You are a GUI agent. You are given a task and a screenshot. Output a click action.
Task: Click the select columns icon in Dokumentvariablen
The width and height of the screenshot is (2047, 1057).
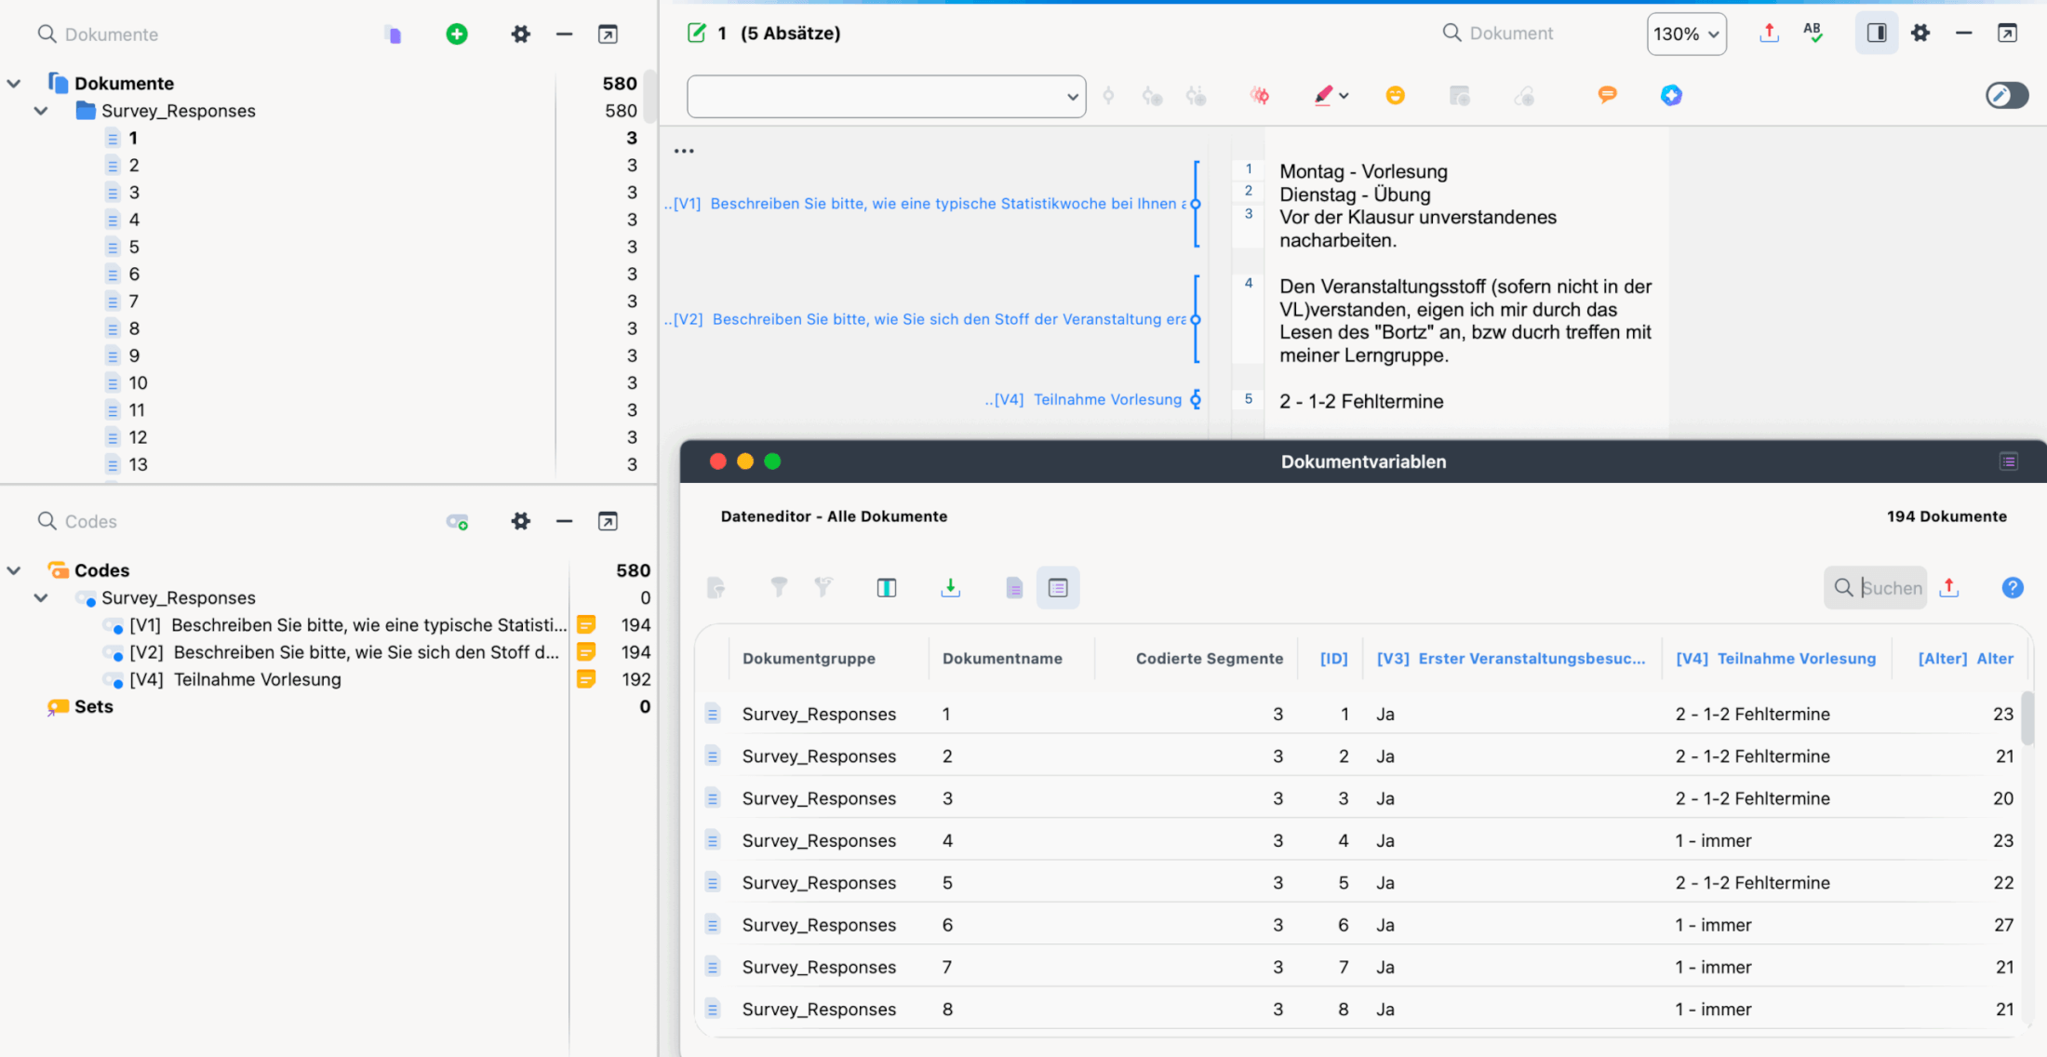887,588
